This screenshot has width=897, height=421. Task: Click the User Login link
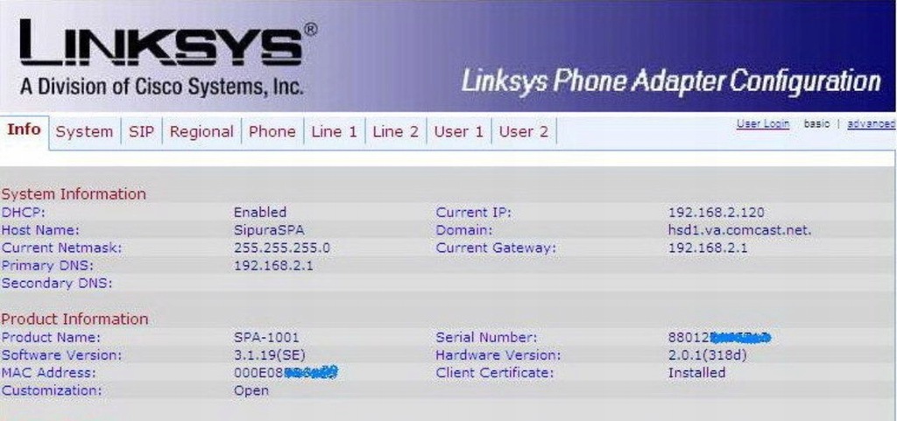(x=763, y=124)
